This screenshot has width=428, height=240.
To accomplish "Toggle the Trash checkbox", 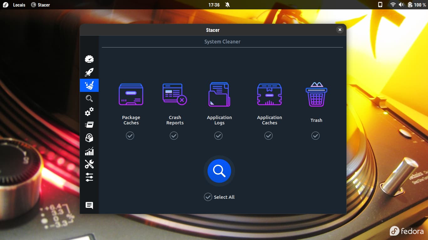I will (x=316, y=136).
